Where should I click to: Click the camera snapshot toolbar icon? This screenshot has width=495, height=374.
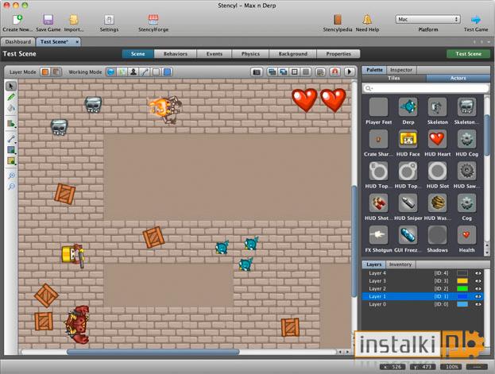click(257, 72)
